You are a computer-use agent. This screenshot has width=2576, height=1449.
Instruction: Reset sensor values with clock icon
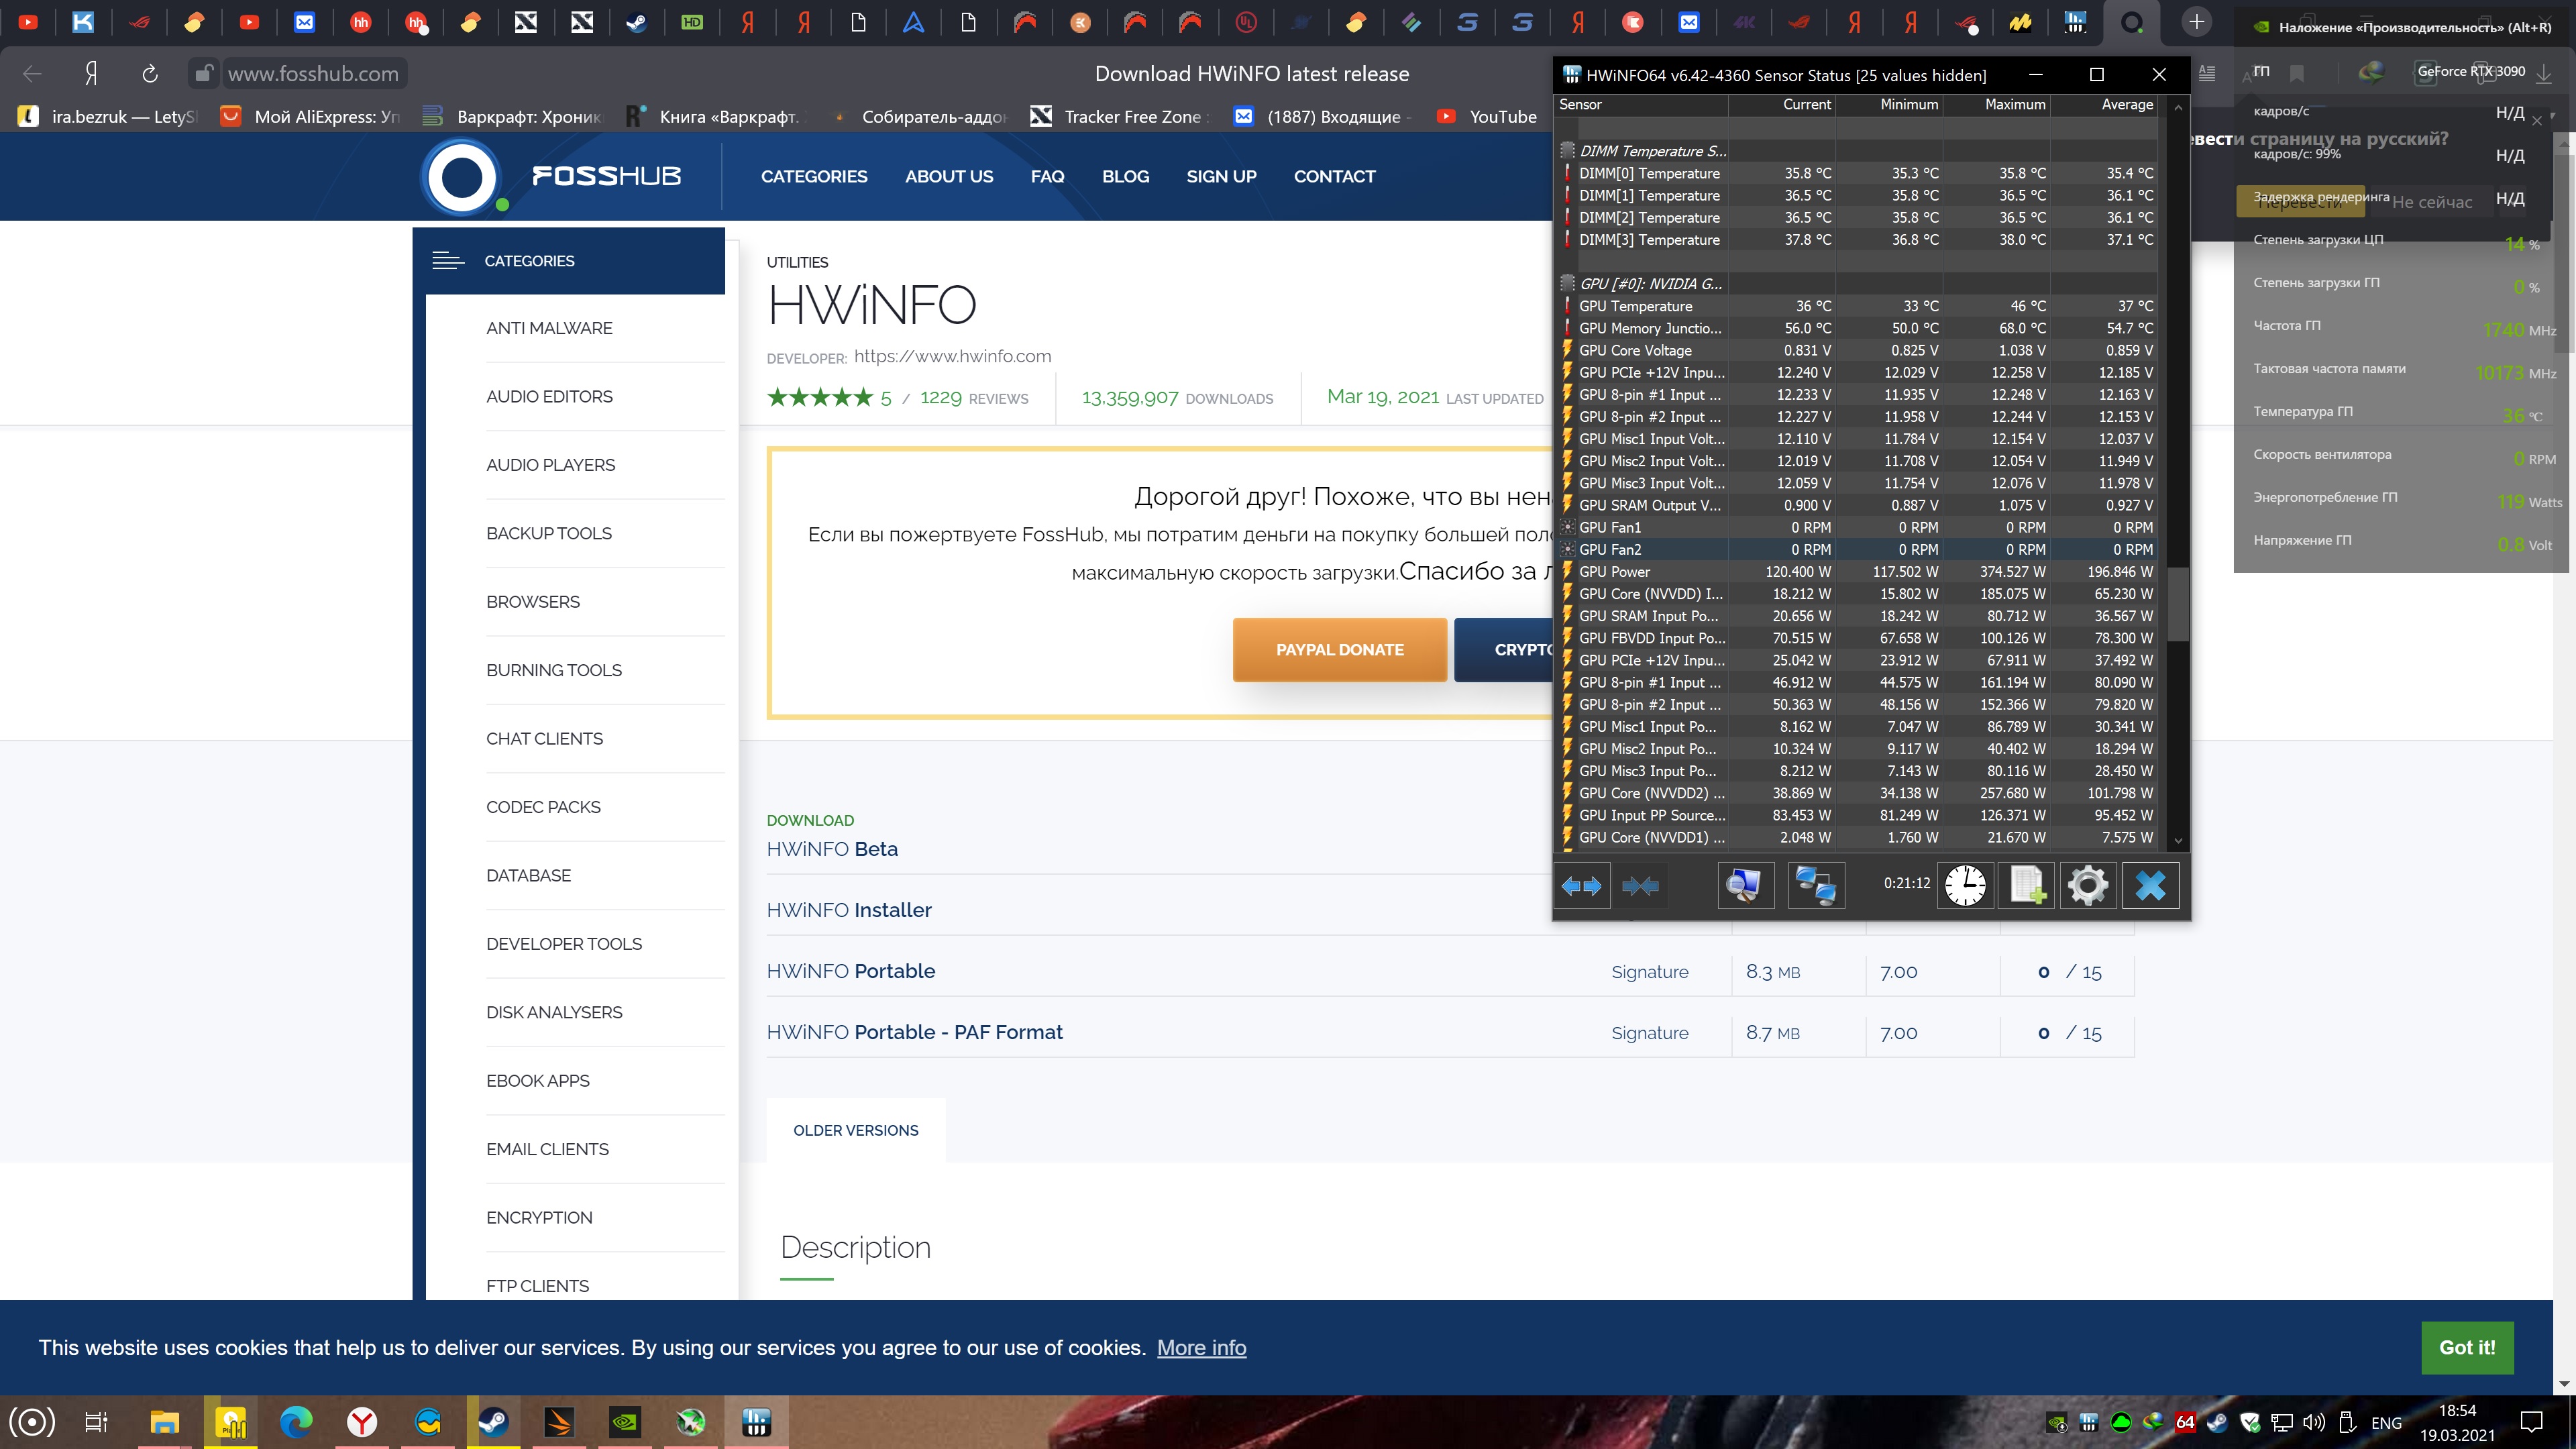tap(1965, 885)
